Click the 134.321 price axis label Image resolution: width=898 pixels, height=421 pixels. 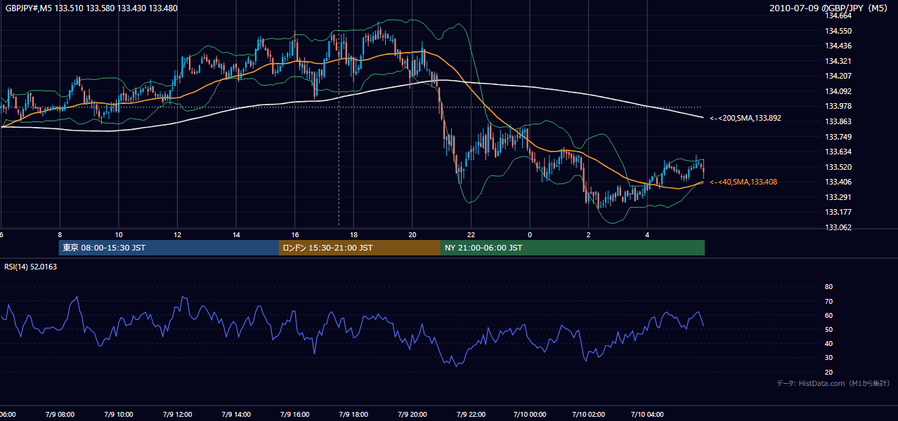[838, 61]
